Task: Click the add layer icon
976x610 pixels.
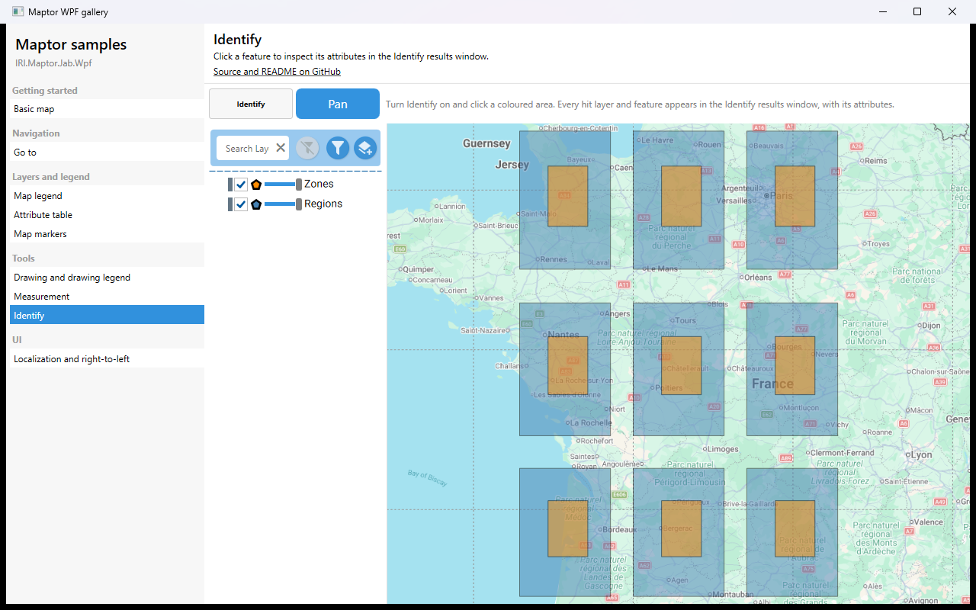Action: [365, 148]
